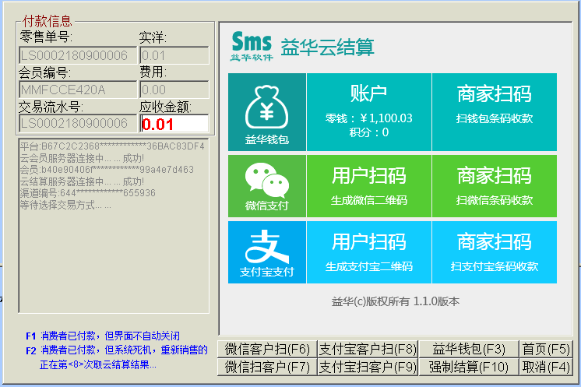Open the 账户 balance tile
581x387 pixels.
click(368, 111)
